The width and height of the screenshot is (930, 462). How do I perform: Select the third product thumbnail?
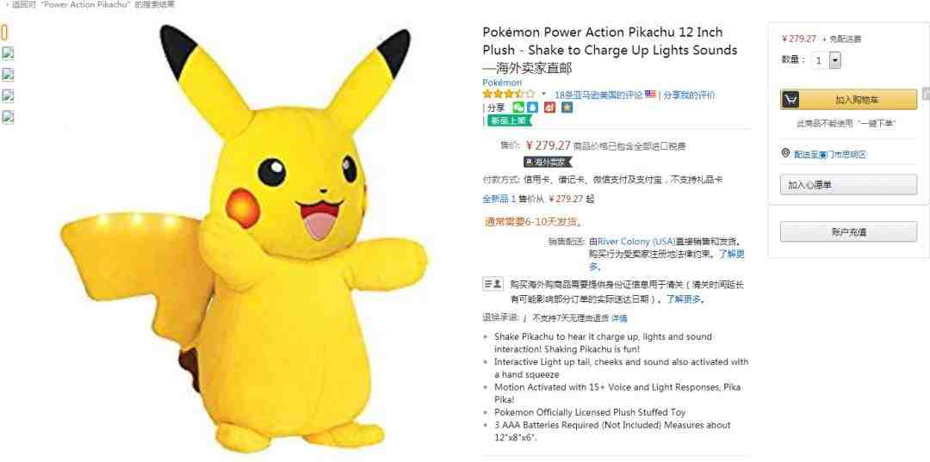(8, 75)
